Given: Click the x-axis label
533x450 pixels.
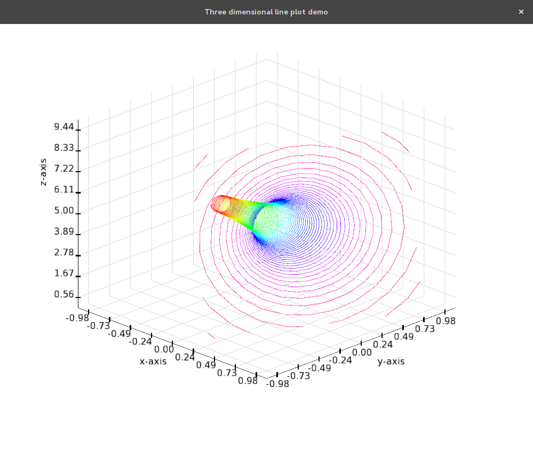Looking at the screenshot, I should (153, 361).
